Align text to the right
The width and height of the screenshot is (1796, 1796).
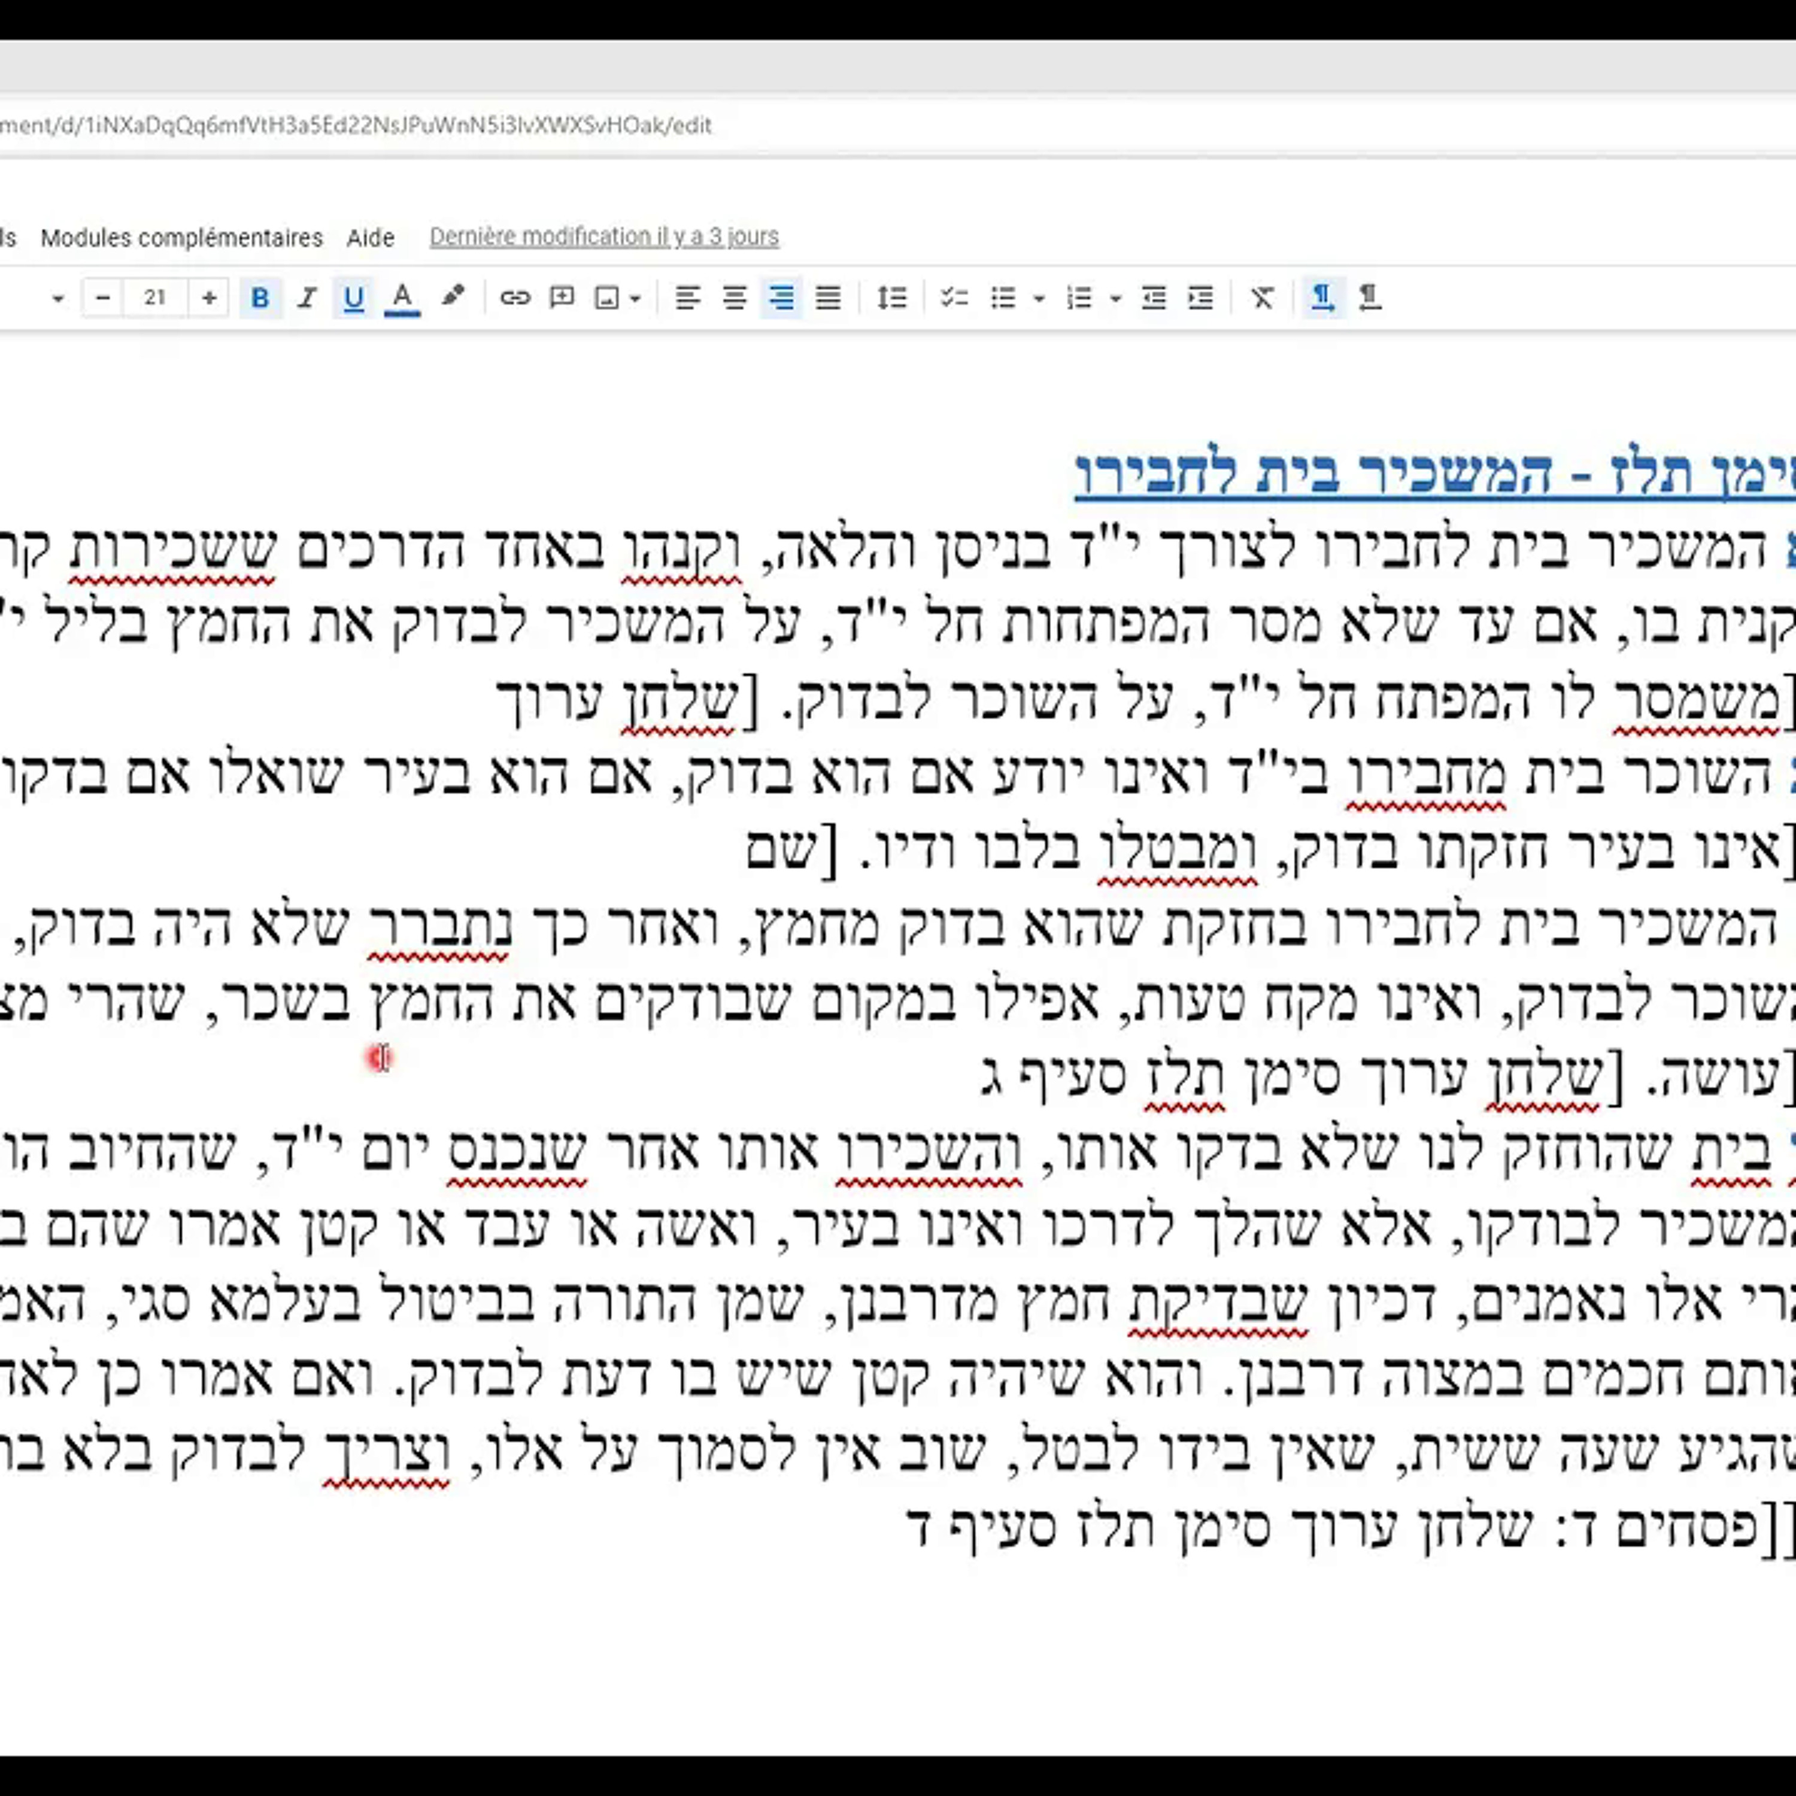point(782,298)
